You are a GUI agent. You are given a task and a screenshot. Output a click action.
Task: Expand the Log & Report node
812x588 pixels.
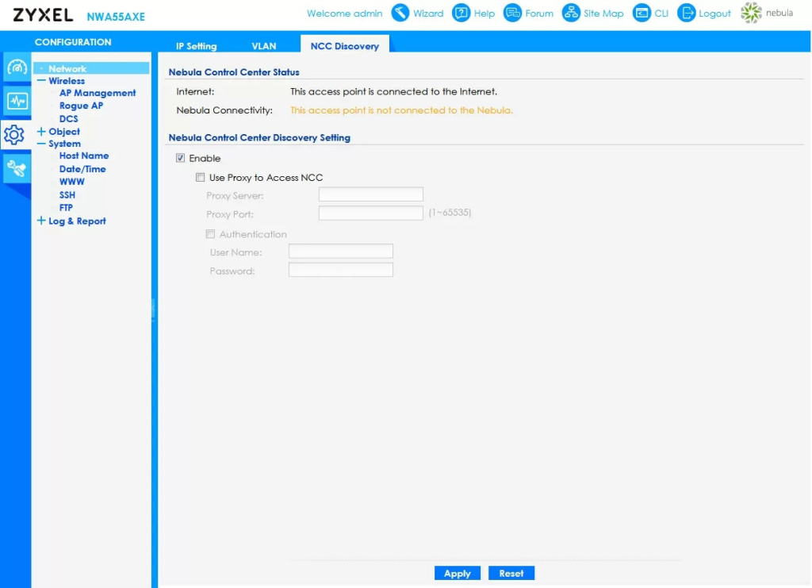coord(41,221)
